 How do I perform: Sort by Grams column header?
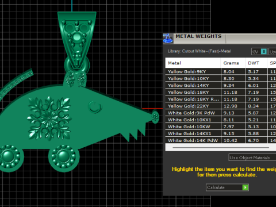(233, 63)
